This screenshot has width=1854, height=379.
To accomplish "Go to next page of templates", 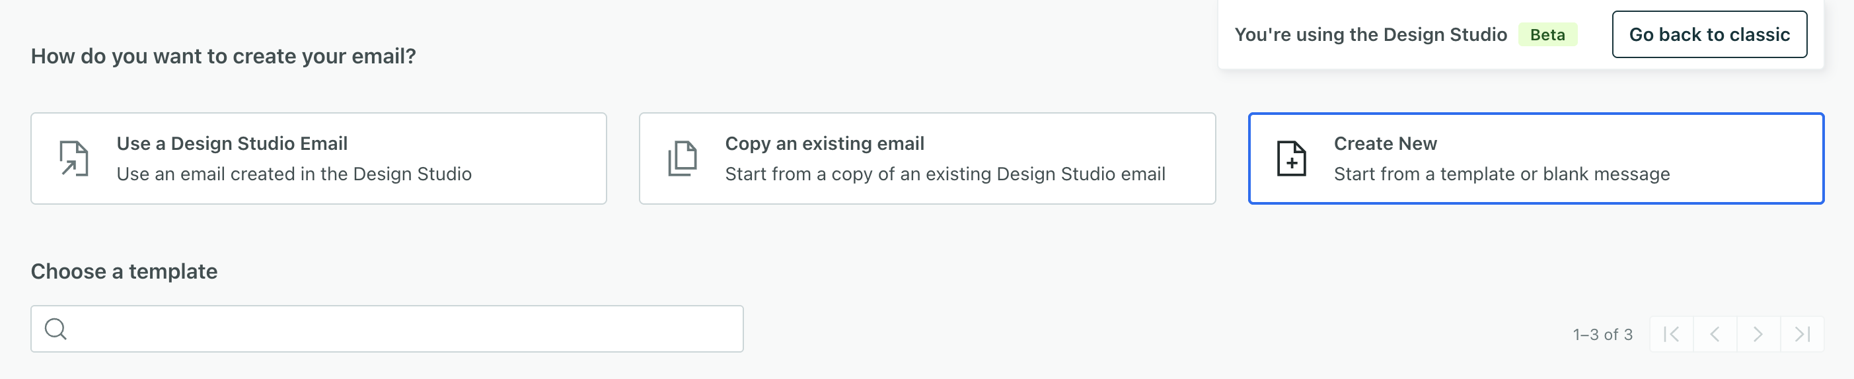I will (1758, 333).
